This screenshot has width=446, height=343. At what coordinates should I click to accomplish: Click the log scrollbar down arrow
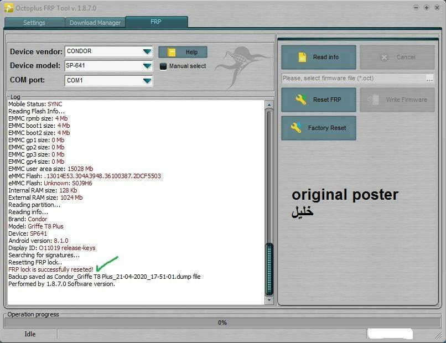(x=269, y=300)
